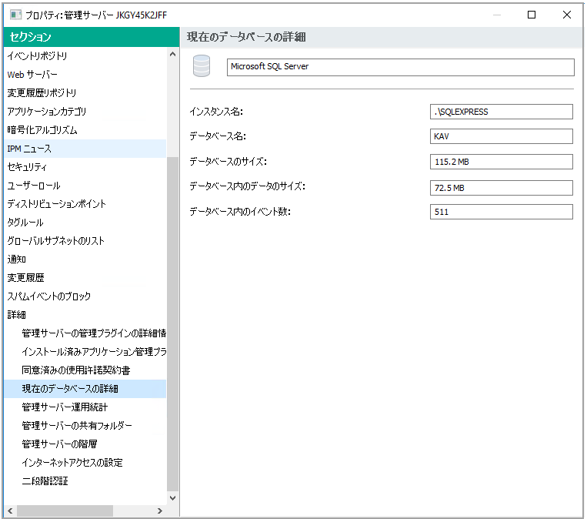
Task: Click the window icon in title bar
Action: [15, 15]
